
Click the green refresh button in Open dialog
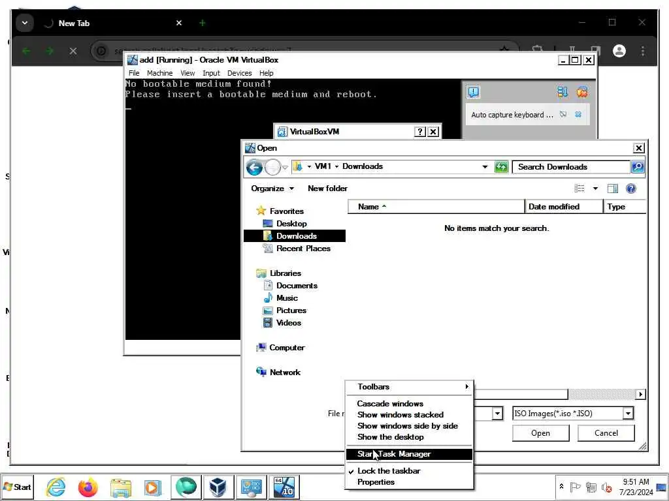501,166
